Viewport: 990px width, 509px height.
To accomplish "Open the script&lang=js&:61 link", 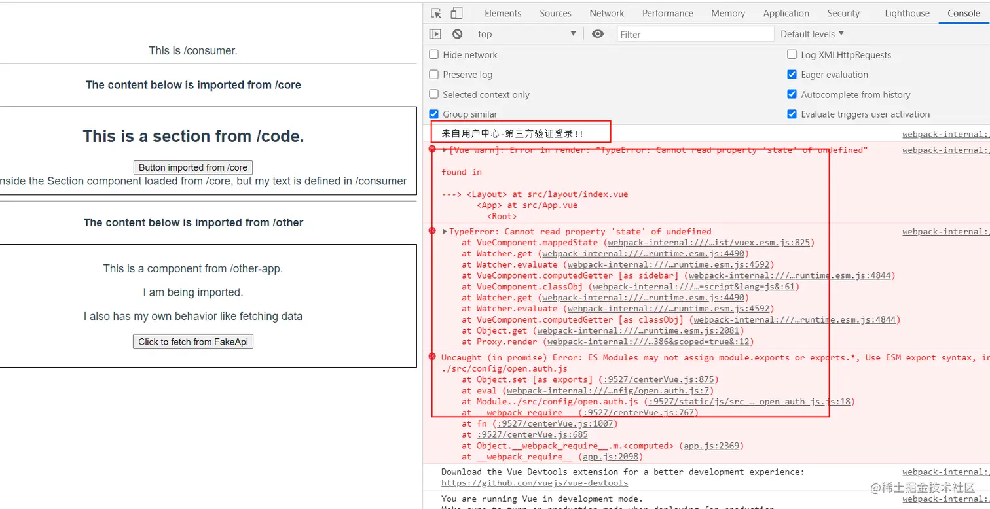I will point(693,287).
